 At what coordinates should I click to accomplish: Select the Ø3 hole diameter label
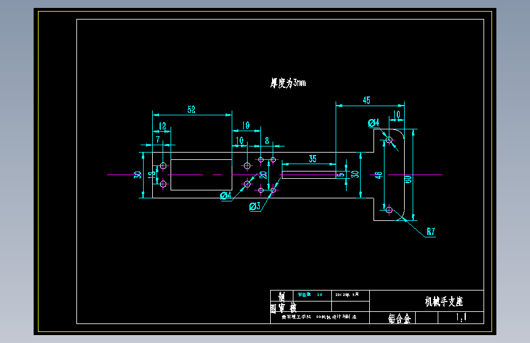(255, 206)
